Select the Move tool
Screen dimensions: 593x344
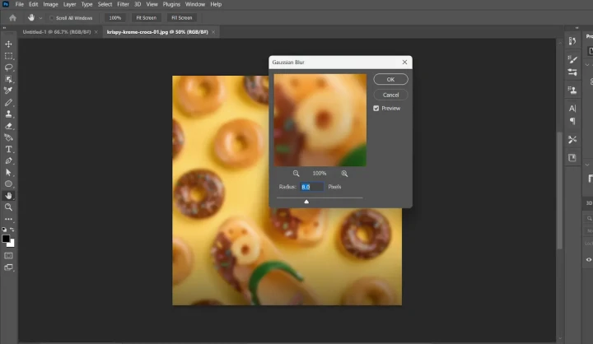tap(8, 44)
